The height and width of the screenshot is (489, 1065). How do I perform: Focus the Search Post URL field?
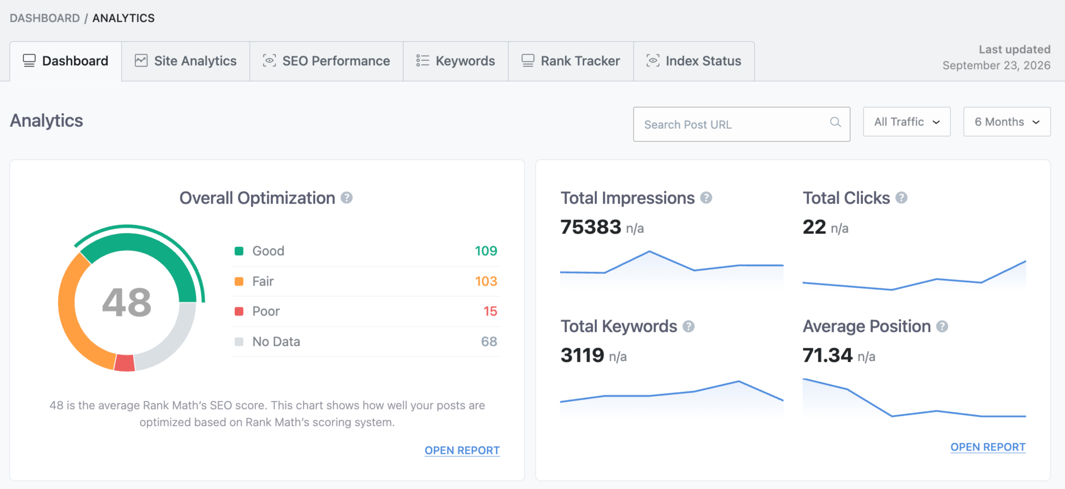pyautogui.click(x=741, y=124)
